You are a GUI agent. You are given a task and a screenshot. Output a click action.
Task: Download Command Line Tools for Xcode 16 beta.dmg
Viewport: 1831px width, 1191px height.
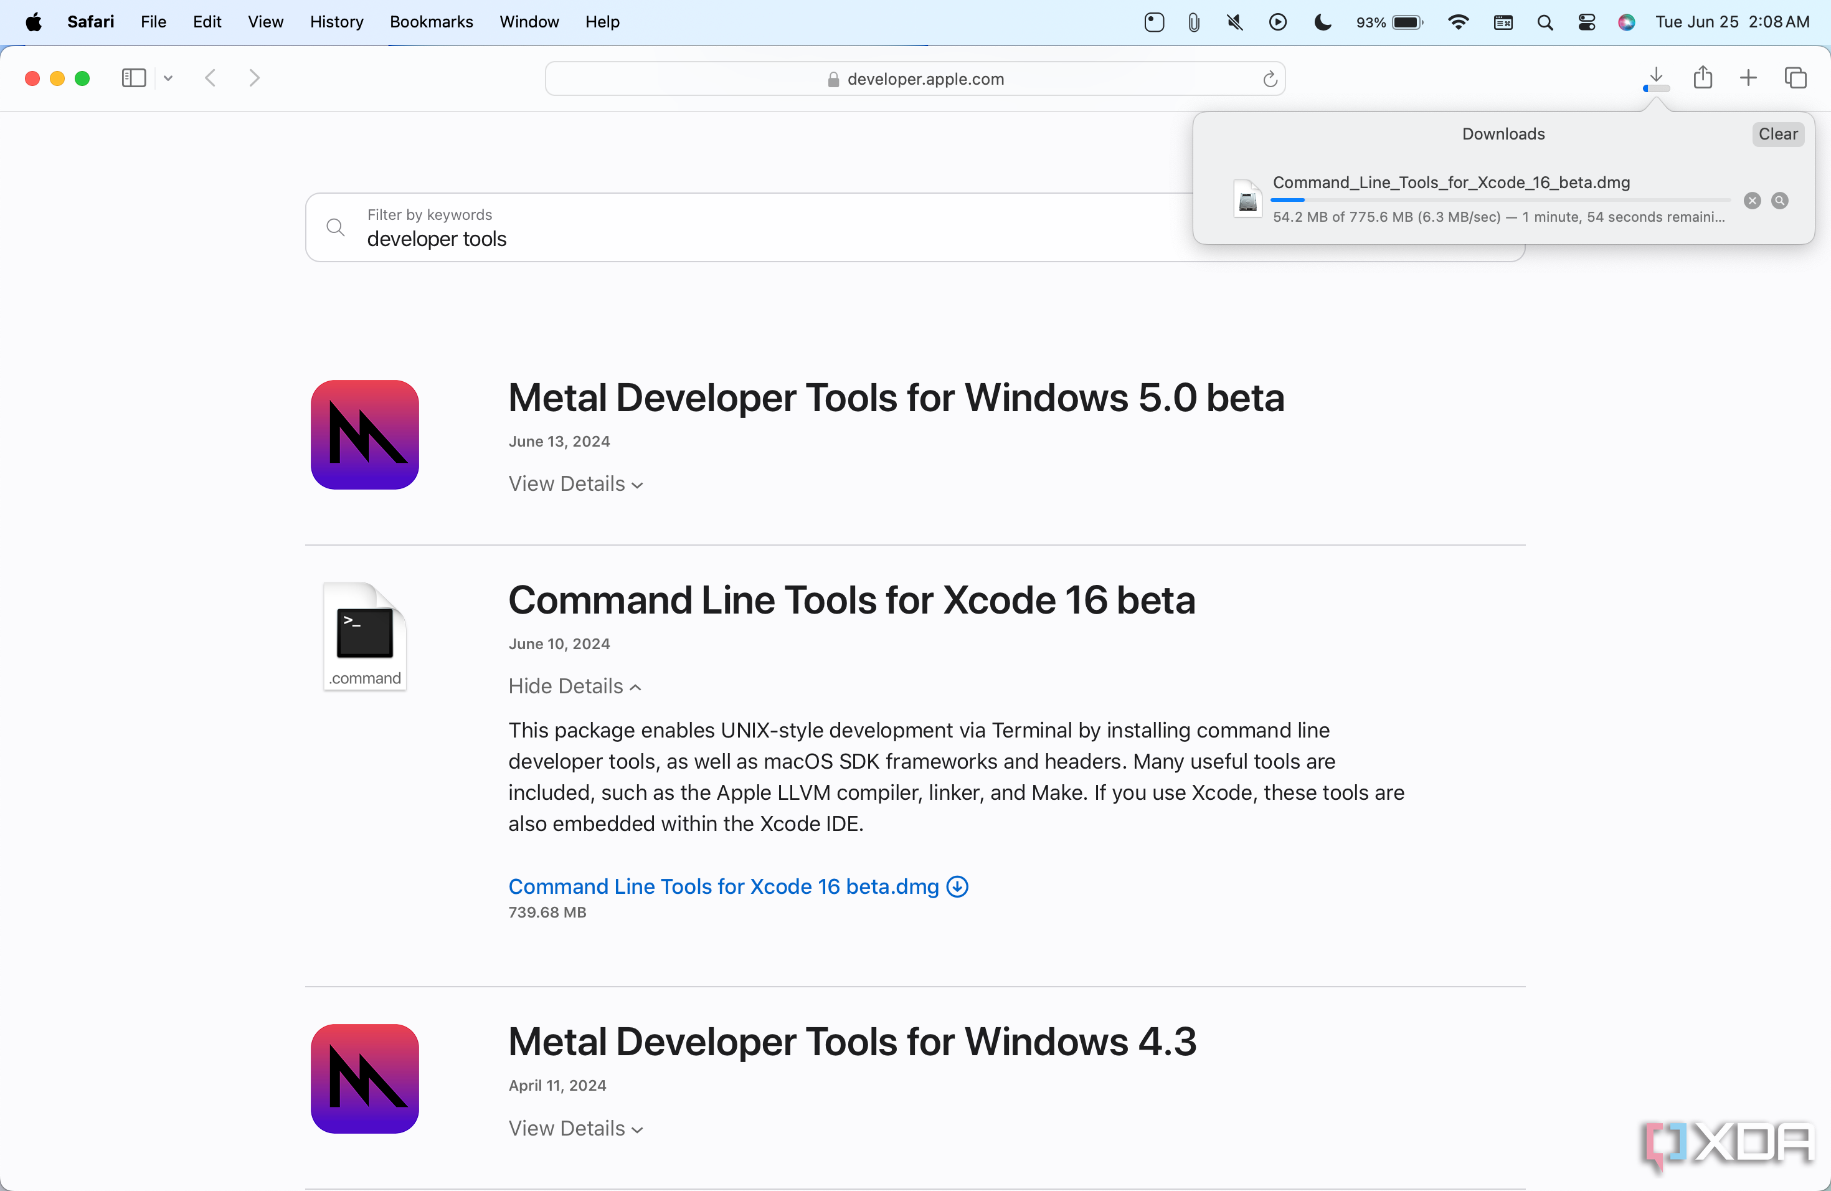[x=723, y=886]
